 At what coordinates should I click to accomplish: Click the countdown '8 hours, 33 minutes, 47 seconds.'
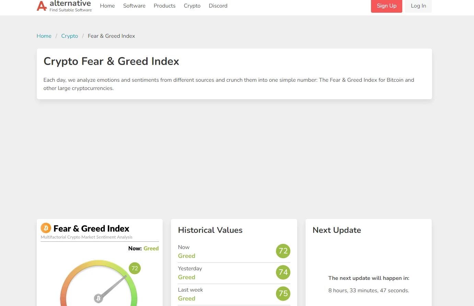click(x=369, y=291)
